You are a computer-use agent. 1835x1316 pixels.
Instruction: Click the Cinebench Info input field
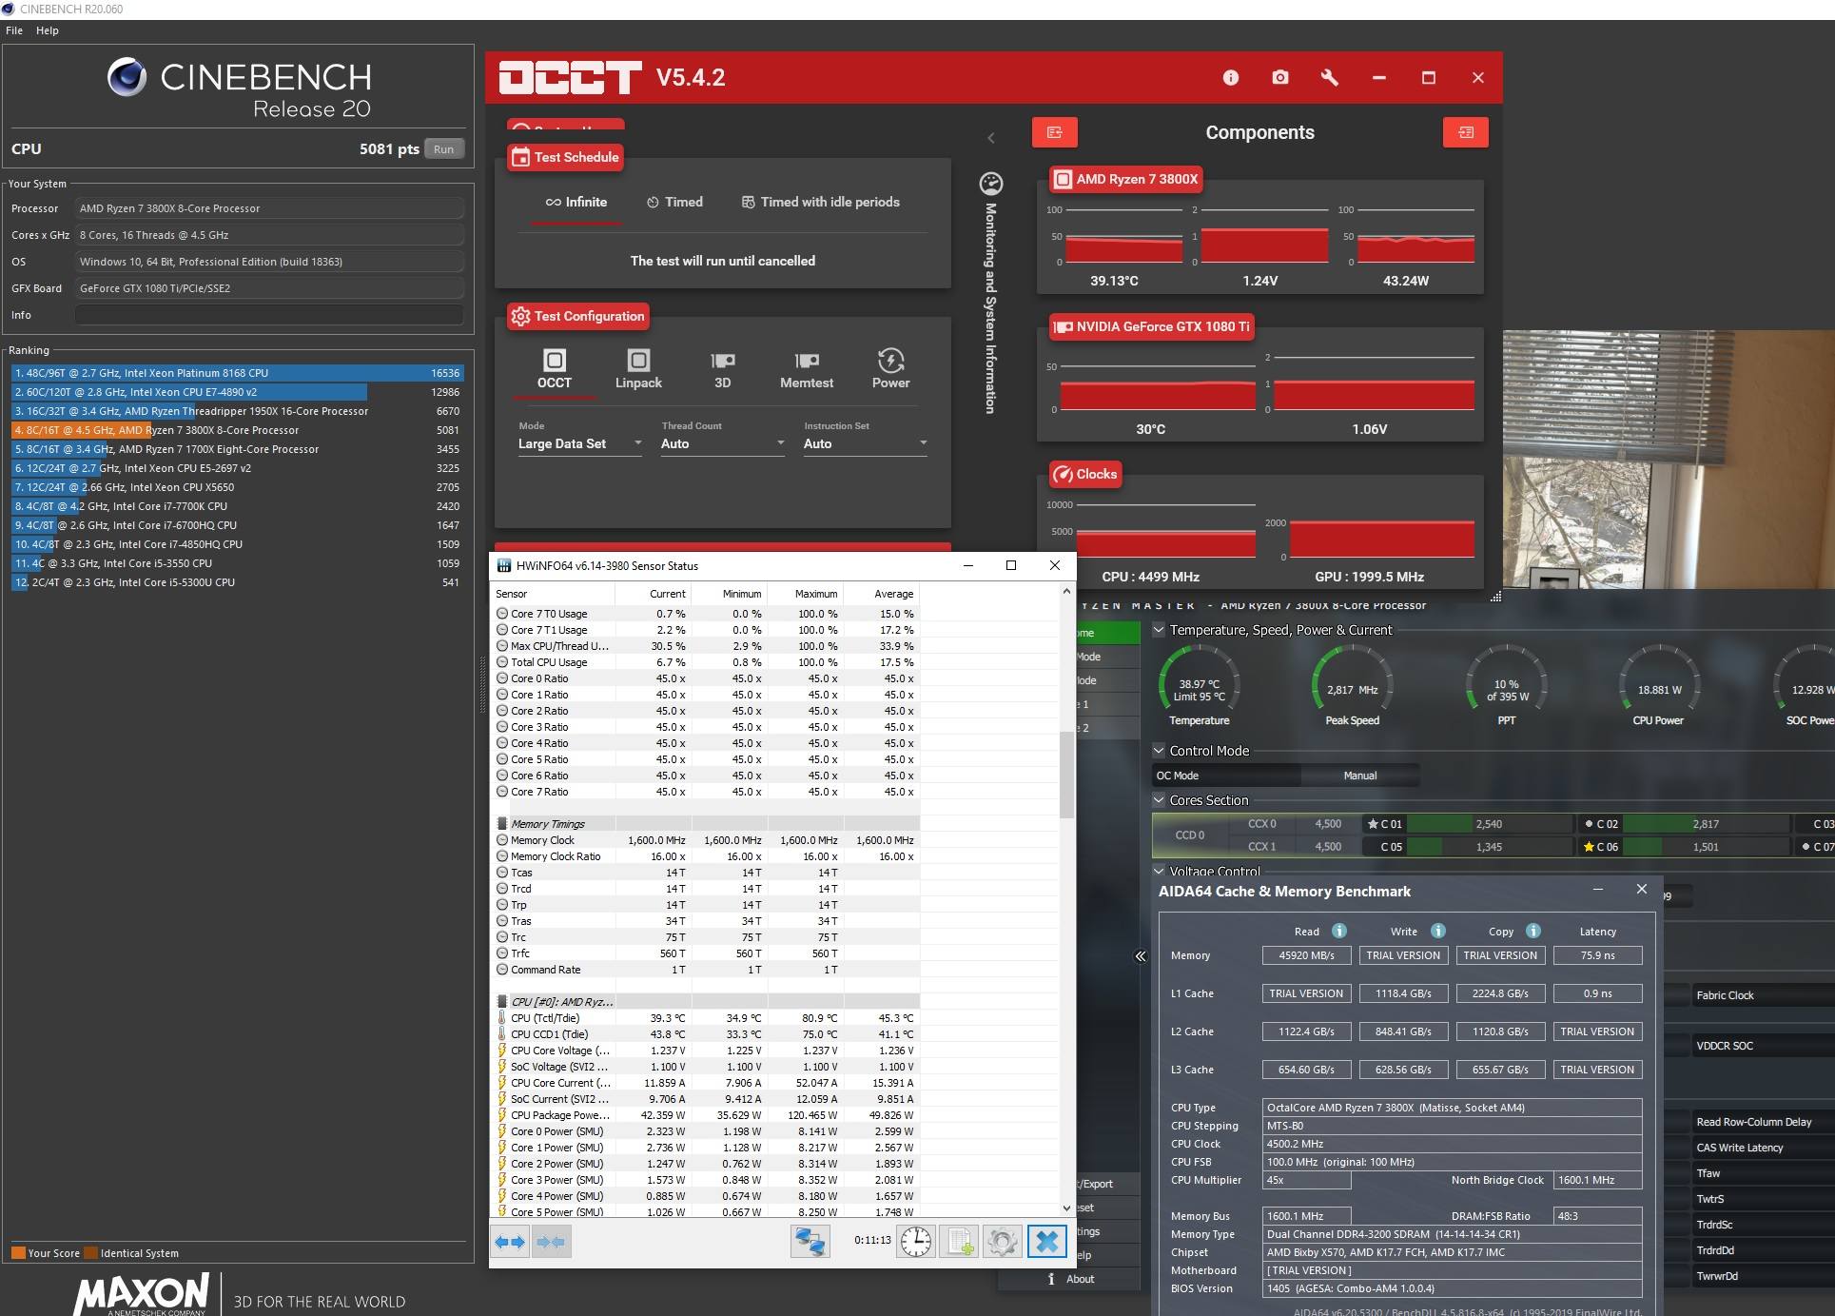(x=269, y=315)
